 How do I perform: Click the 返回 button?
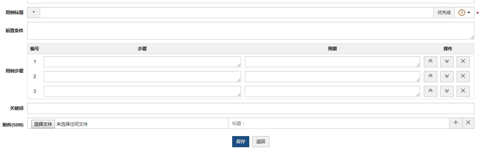(260, 142)
